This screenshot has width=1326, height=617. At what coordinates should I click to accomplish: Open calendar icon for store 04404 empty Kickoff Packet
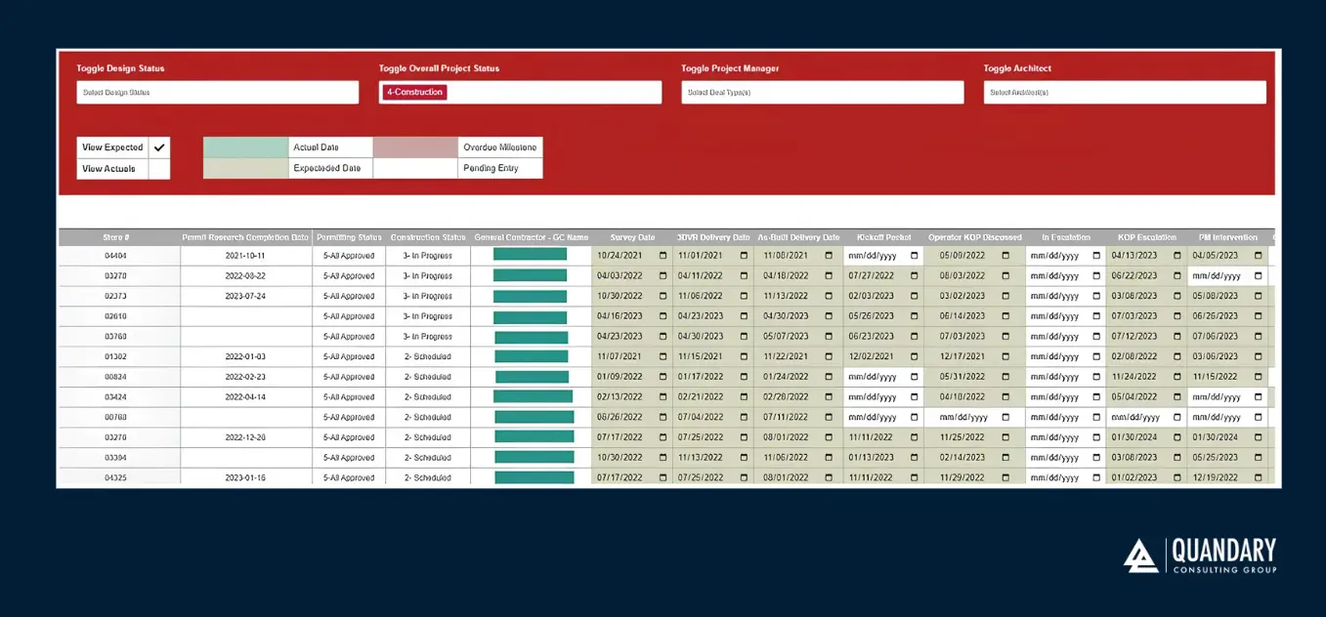pos(915,256)
